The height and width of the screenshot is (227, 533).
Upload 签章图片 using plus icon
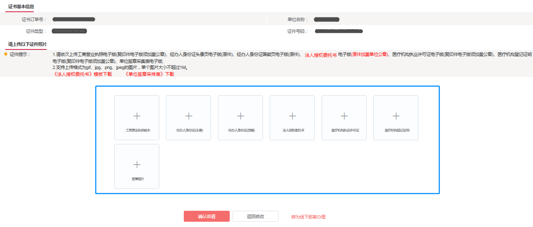pyautogui.click(x=137, y=165)
